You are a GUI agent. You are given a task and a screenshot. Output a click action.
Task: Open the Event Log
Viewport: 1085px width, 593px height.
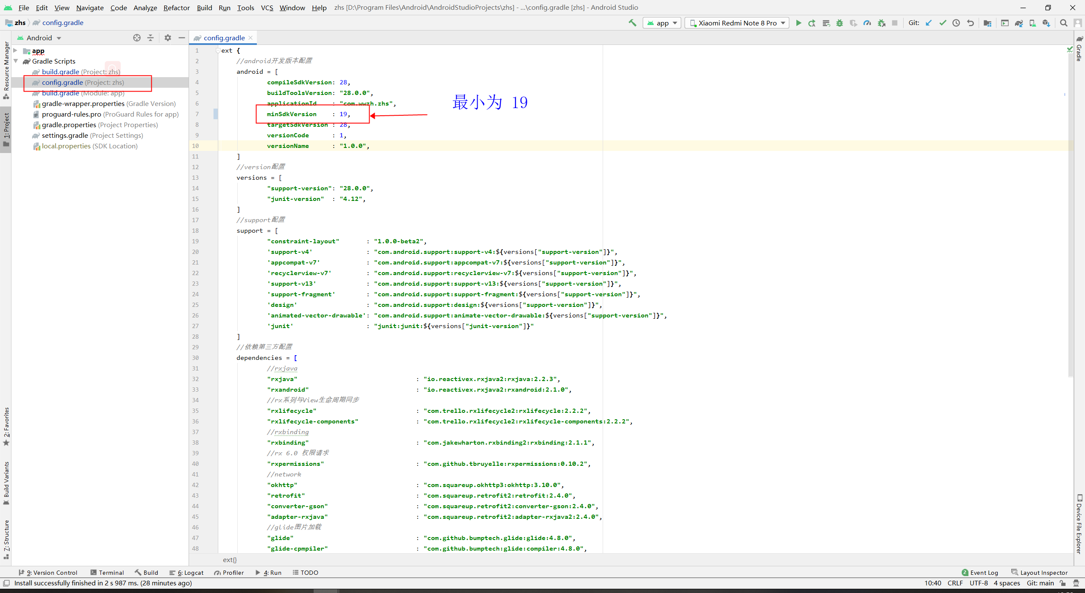click(983, 573)
